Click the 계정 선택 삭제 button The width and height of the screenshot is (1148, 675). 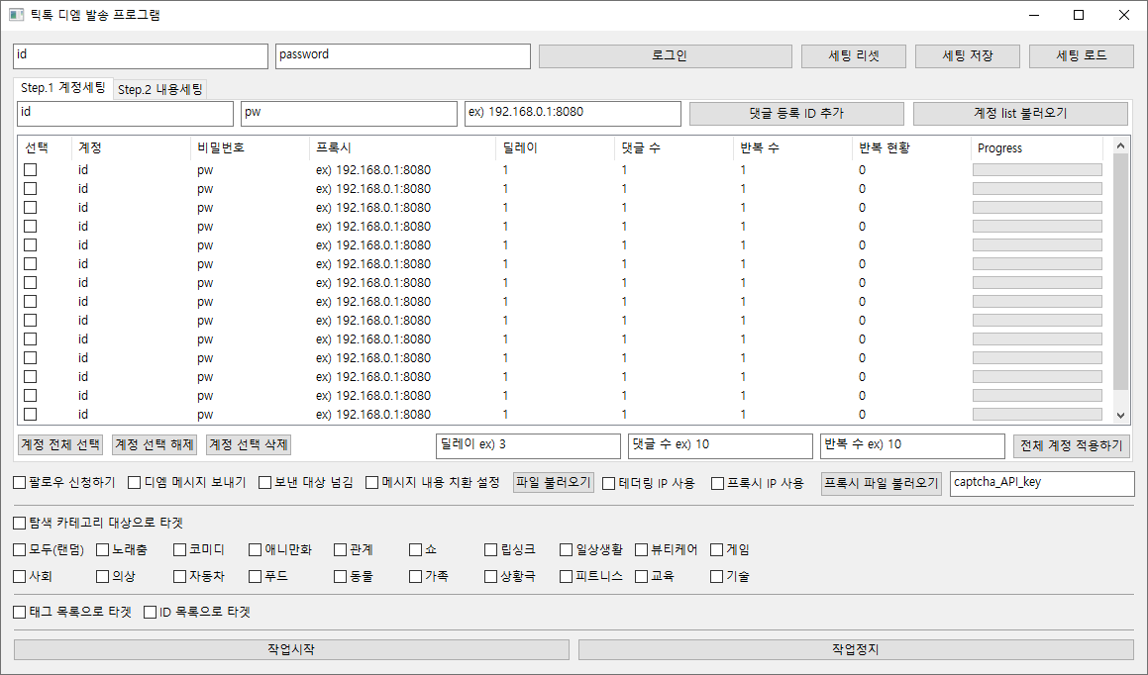point(249,444)
